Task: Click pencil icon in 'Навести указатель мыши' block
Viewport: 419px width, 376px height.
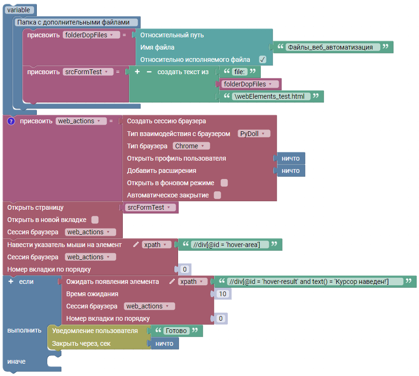Action: (136, 245)
